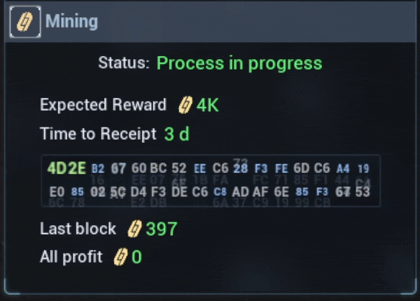Click the 4K expected reward value
Screen dimensions: 420x301
208,105
